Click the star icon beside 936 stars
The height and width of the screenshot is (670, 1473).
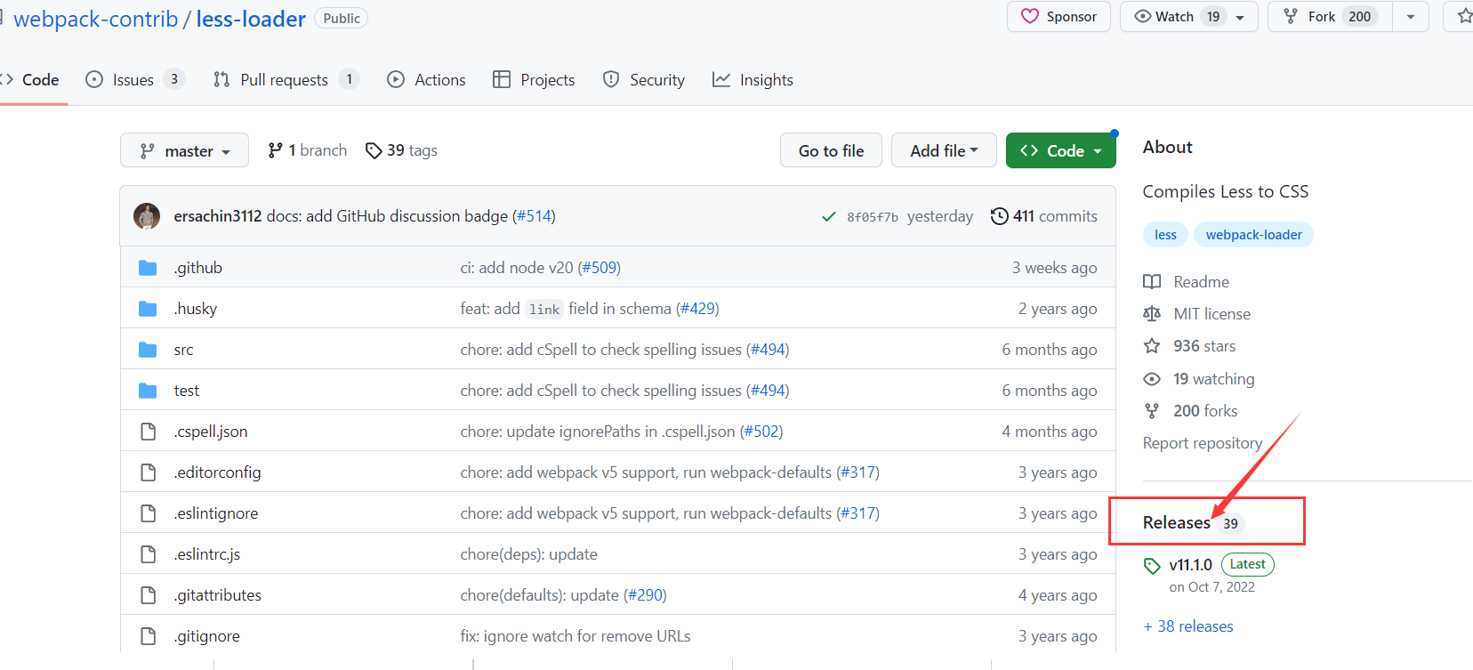click(x=1152, y=346)
